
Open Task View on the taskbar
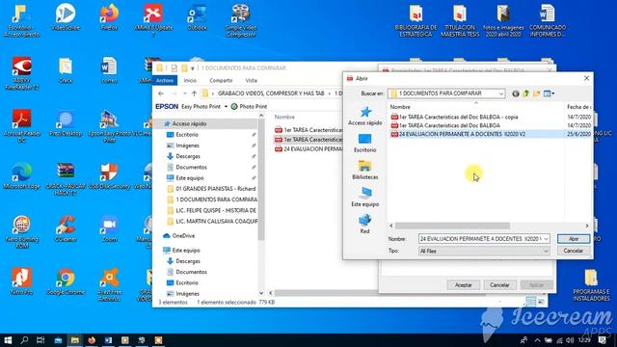click(x=40, y=340)
